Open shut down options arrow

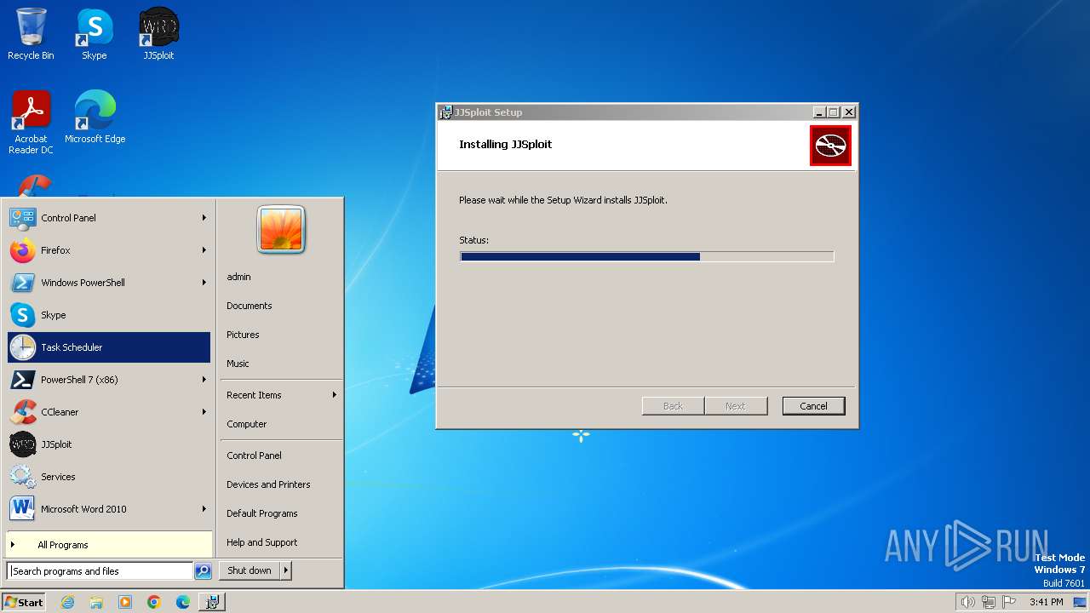[286, 570]
